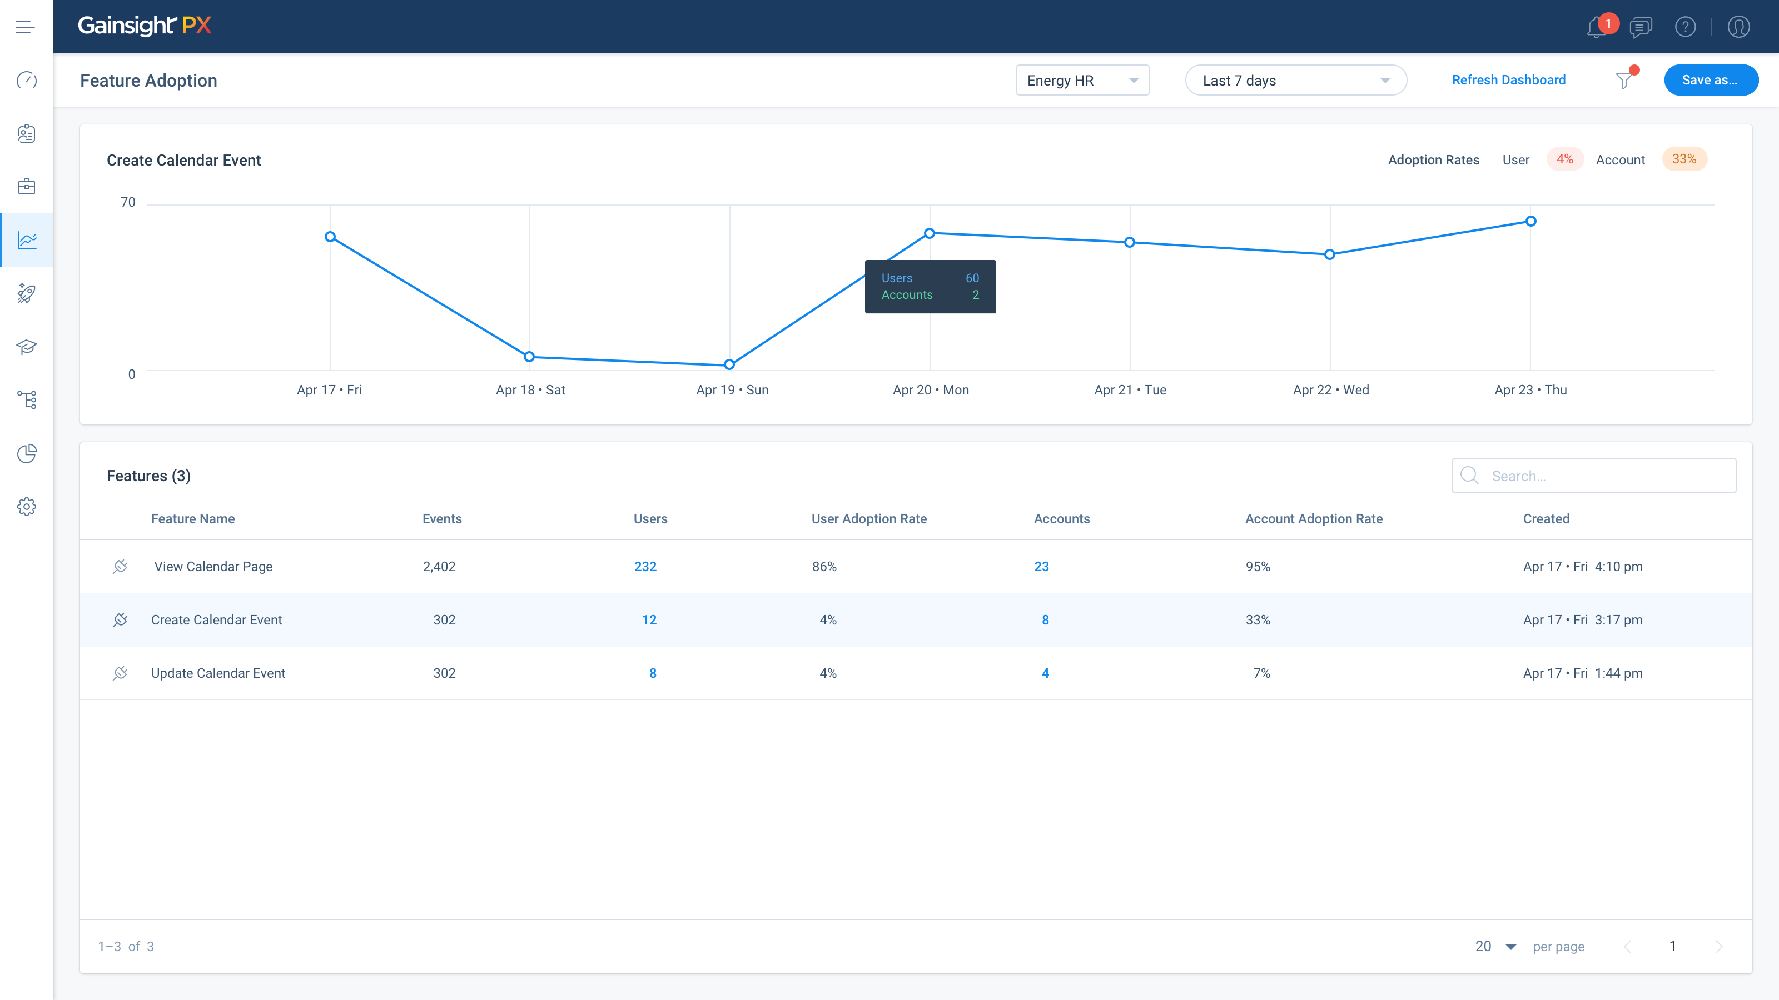1779x1000 pixels.
Task: Open the product mapper tree sidebar item
Action: (26, 399)
